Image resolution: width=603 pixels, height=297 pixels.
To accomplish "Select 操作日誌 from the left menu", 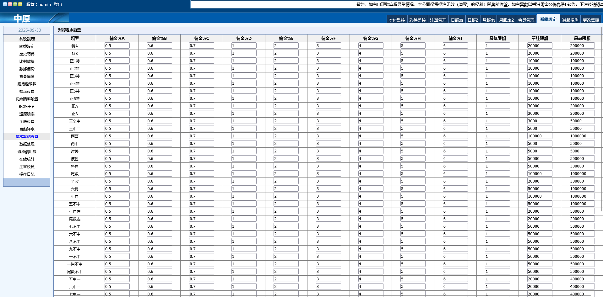I will tap(27, 174).
